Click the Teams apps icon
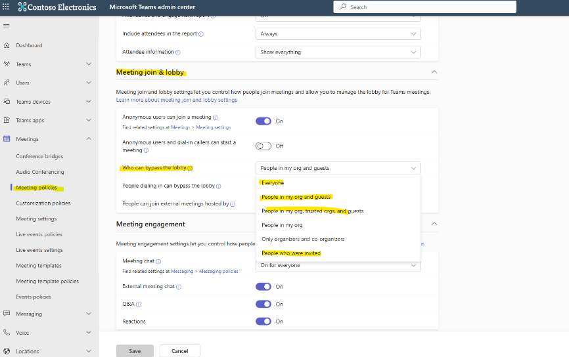This screenshot has height=357, width=569. click(7, 120)
